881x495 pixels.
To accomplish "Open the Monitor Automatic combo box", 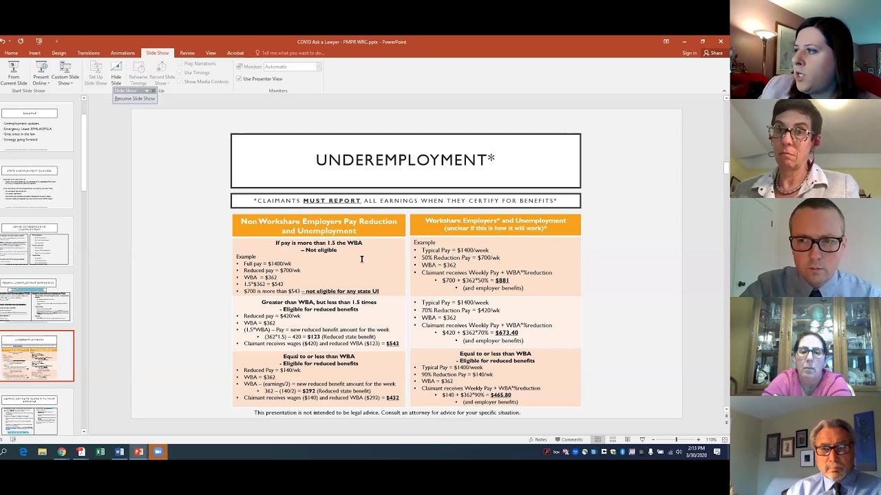I will (293, 67).
